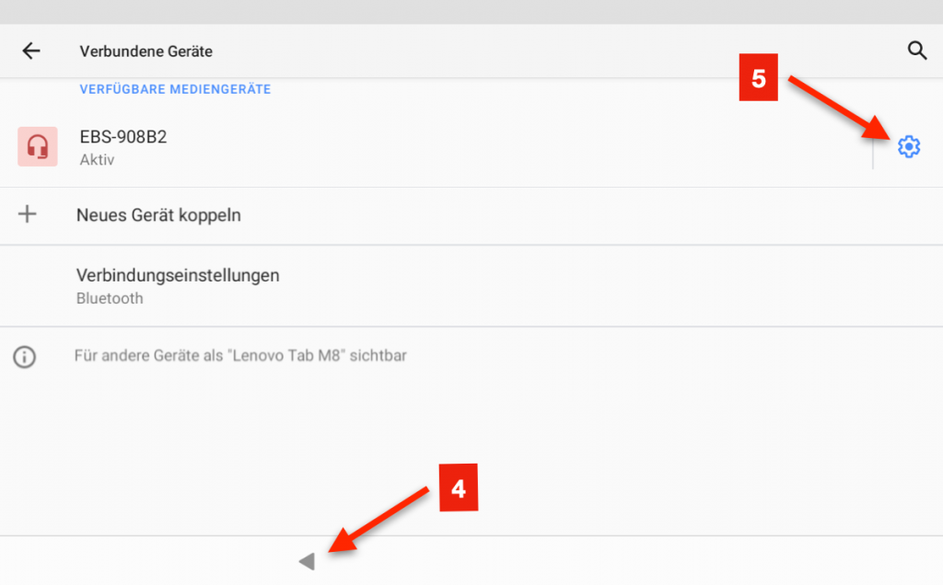Tap the back arrow in the header
This screenshot has height=585, width=943.
tap(31, 52)
